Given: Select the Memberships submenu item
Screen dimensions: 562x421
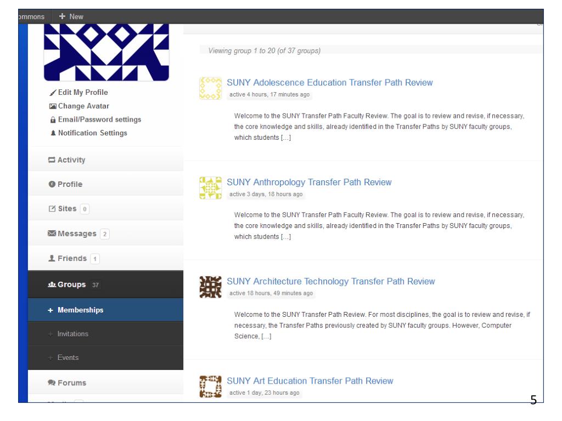Looking at the screenshot, I should tap(105, 310).
